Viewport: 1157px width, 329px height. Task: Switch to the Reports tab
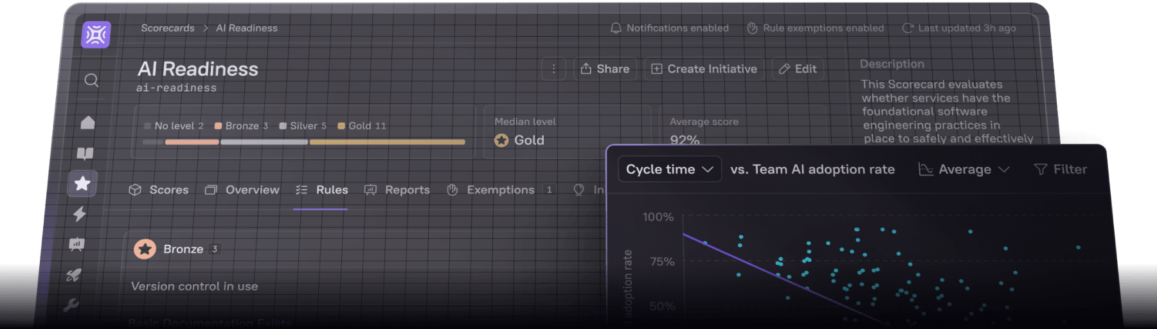click(397, 190)
